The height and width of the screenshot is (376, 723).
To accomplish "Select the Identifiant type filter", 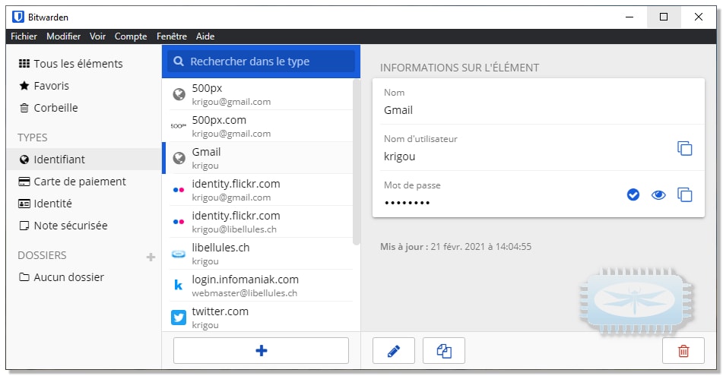I will click(x=84, y=160).
